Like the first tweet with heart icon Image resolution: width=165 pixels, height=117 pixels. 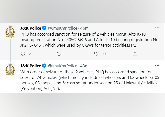pyautogui.click(x=96, y=54)
